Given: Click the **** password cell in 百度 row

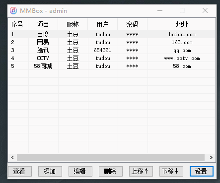Looking at the screenshot, I should tap(133, 34).
